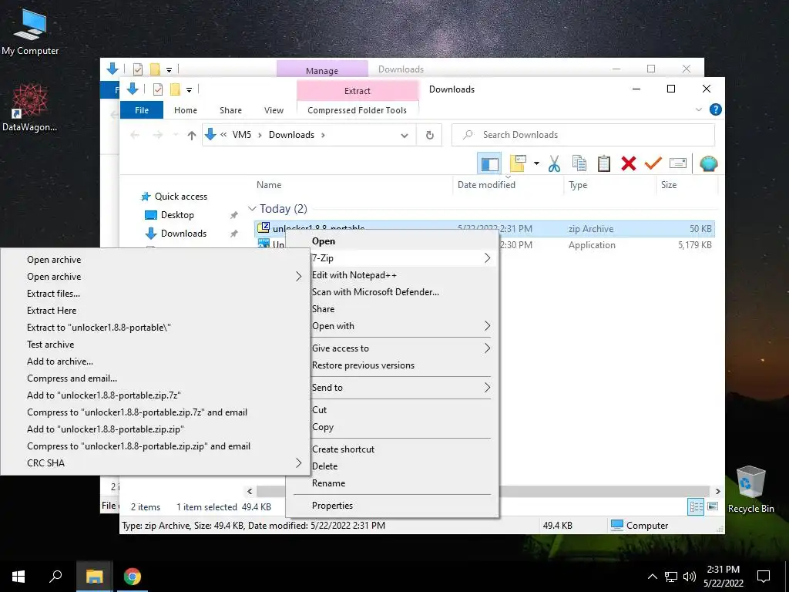This screenshot has width=789, height=592.
Task: Click the Paste clipboard toolbar icon
Action: click(604, 163)
